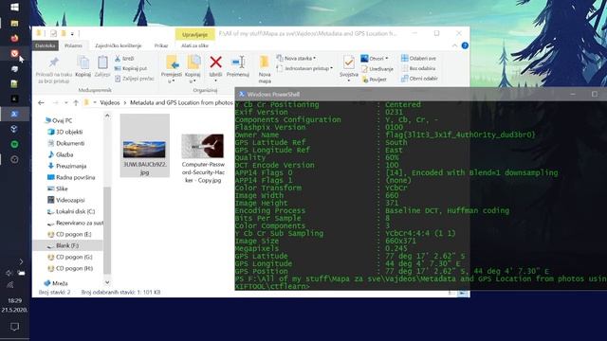Select Videozapisi in navigation tree
This screenshot has height=341, width=607.
pyautogui.click(x=65, y=200)
